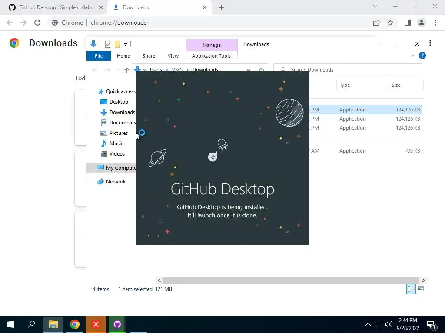Show hidden system tray icons

tap(368, 324)
